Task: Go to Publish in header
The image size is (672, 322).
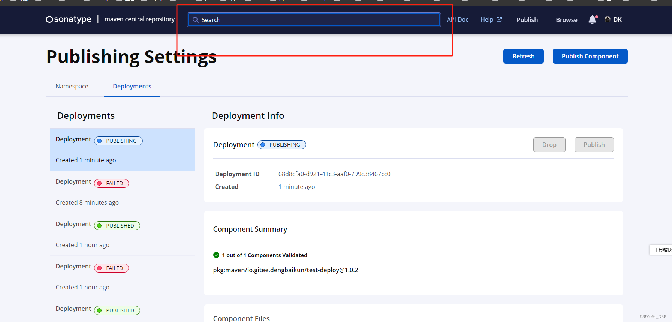Action: tap(527, 20)
